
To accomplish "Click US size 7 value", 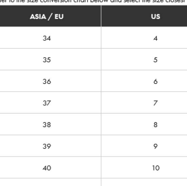I will coord(155,103).
